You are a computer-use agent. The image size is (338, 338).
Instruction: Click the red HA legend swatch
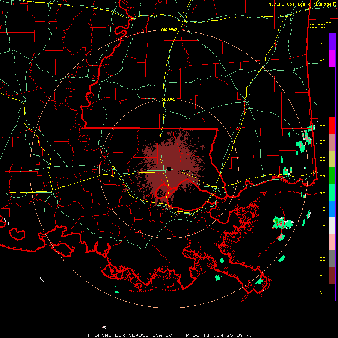(332, 125)
